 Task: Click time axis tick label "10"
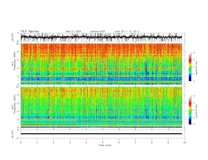(x=185, y=142)
